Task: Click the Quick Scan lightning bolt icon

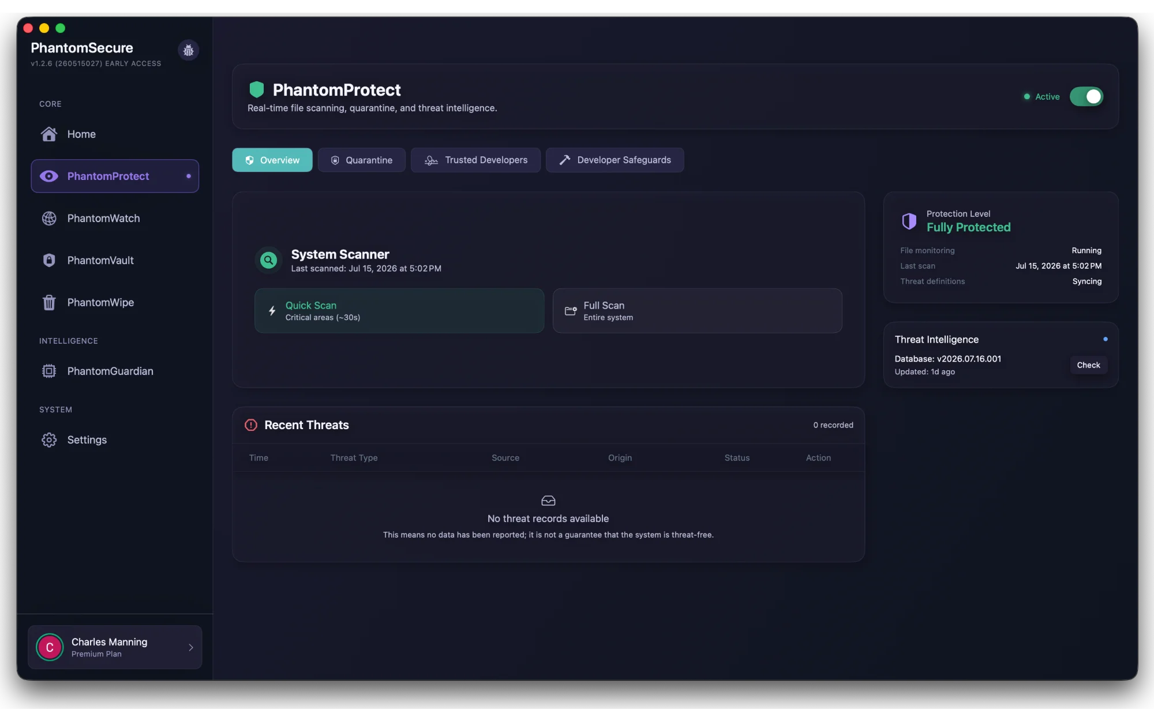Action: (272, 311)
